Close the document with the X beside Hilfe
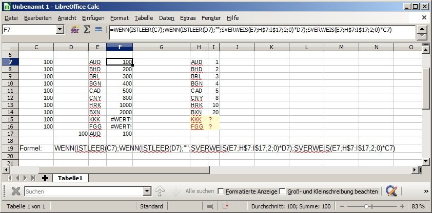Image resolution: width=432 pixels, height=213 pixels. [x=424, y=17]
